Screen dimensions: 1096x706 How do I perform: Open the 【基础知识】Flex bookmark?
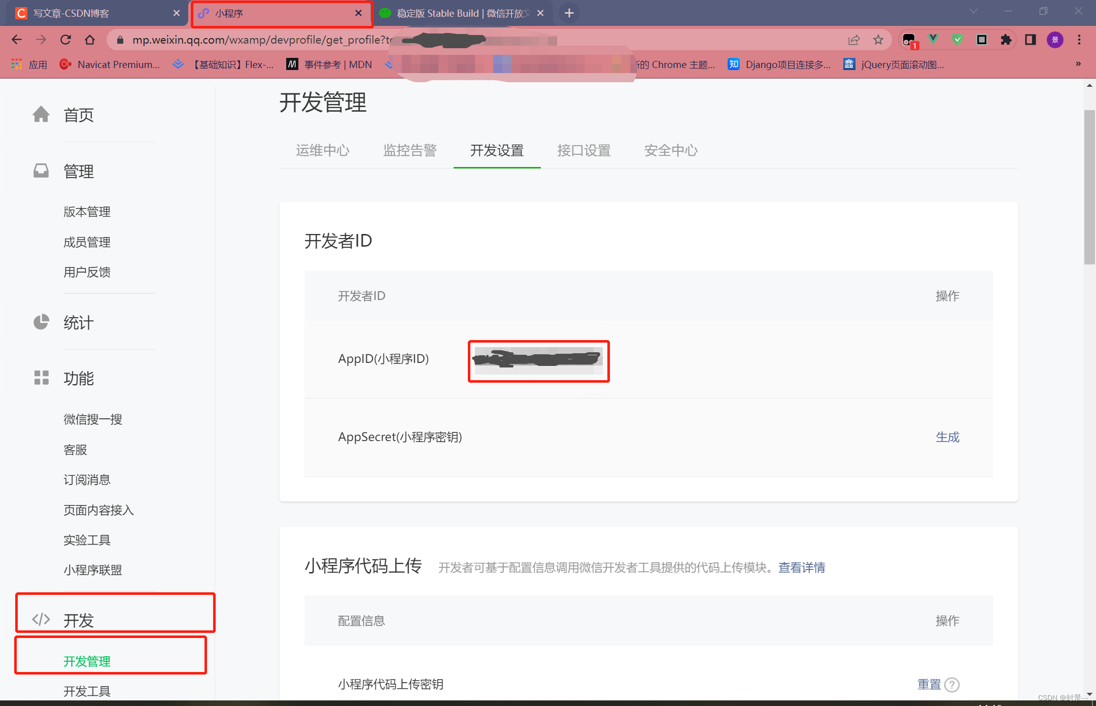[x=224, y=64]
